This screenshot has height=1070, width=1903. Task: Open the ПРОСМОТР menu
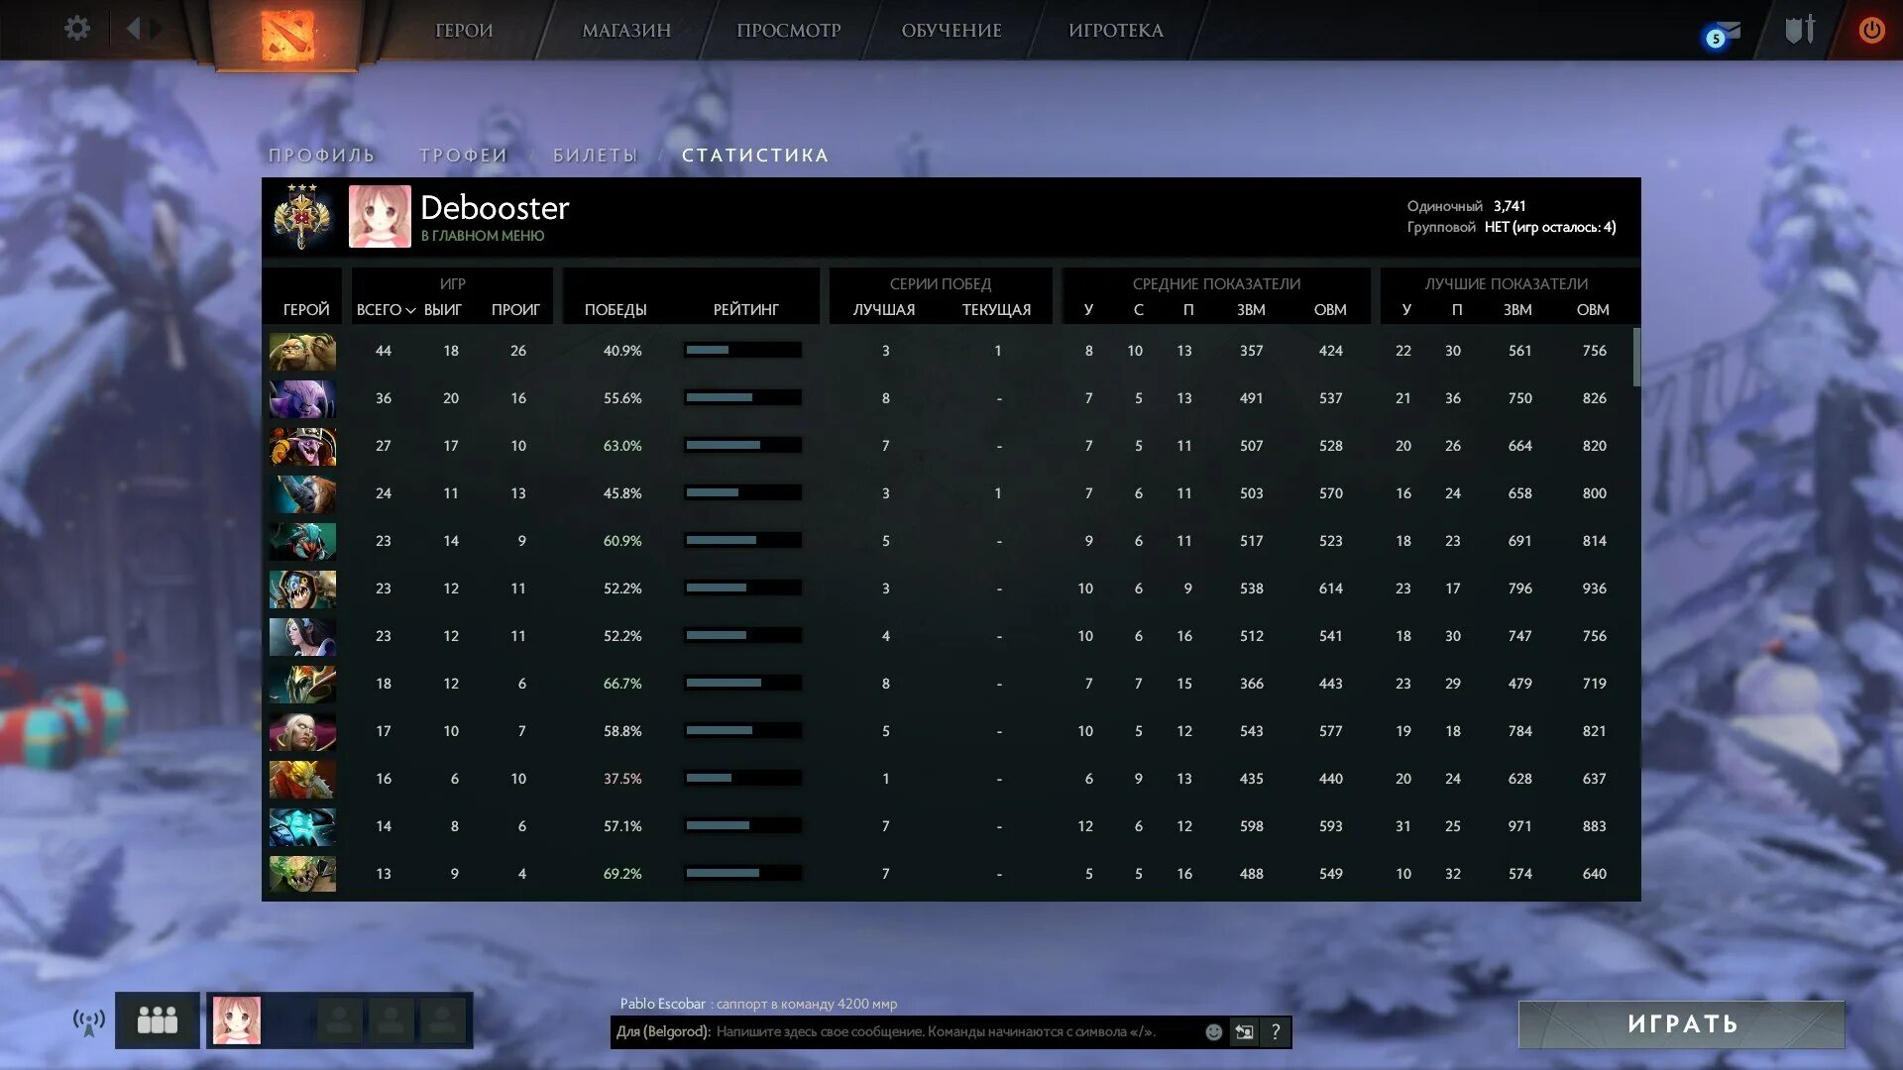tap(788, 31)
